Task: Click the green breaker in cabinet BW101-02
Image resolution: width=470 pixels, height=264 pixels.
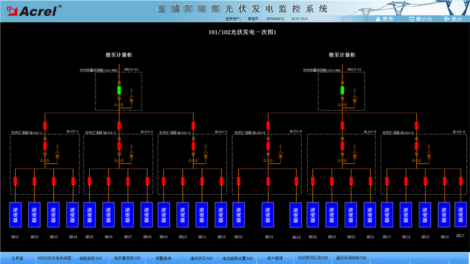Action: point(119,90)
